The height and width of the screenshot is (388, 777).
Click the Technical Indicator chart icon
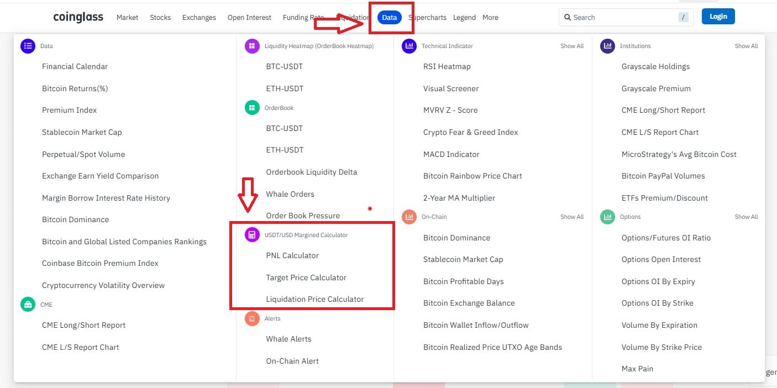tap(409, 46)
